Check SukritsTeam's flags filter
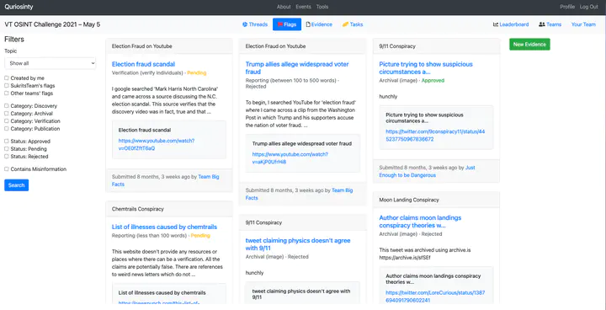 [7, 86]
